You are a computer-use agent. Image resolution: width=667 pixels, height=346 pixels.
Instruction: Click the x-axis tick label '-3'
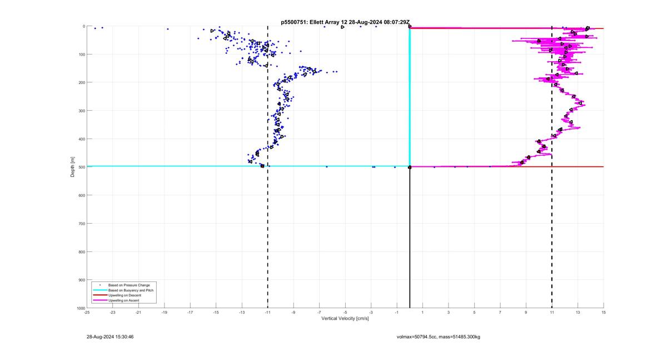click(371, 312)
